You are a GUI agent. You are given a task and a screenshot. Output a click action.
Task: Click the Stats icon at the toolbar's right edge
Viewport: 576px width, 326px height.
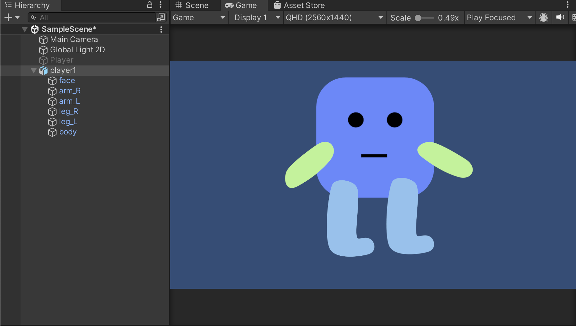(x=573, y=17)
